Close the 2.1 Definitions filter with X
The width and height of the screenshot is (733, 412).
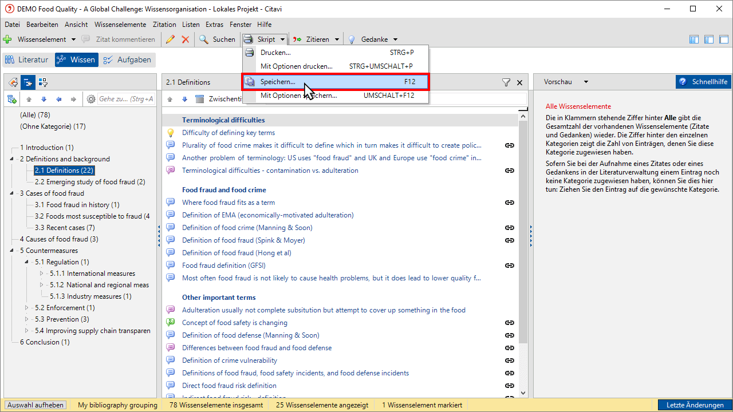tap(520, 82)
